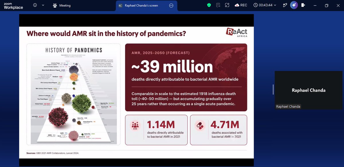This screenshot has height=167, width=344.
Task: Click the paw icon on the Meeting tab
Action: point(55,5)
